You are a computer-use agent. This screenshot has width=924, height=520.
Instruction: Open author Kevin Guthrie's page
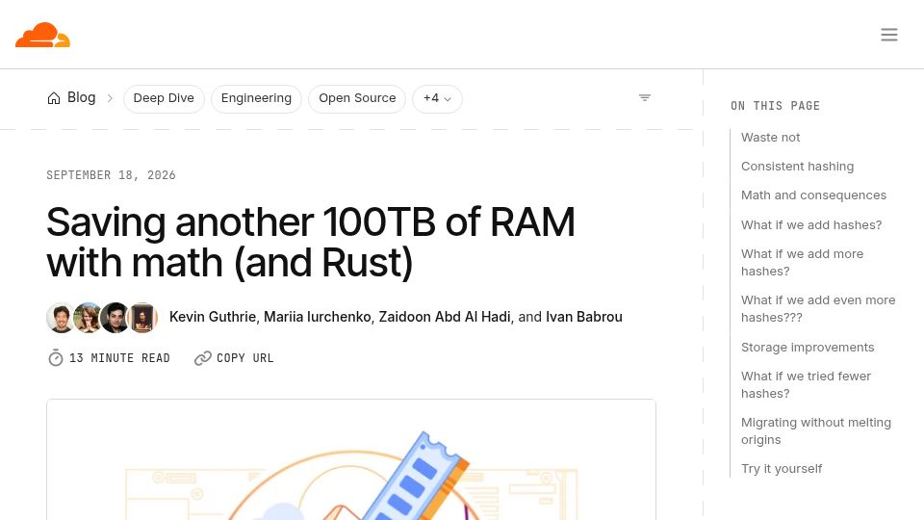pyautogui.click(x=213, y=317)
